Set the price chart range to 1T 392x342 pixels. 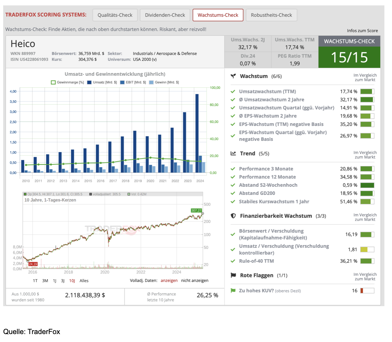35,281
